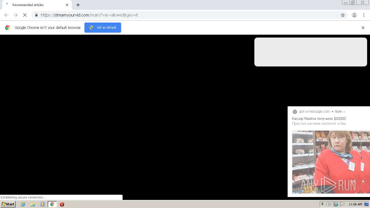Launch Internet Explorer from taskbar
The image size is (370, 208).
pyautogui.click(x=23, y=204)
